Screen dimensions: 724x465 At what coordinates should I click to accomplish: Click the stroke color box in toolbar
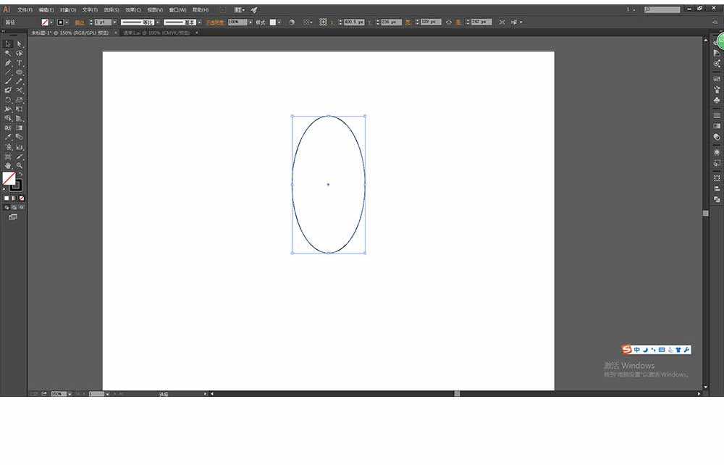point(17,185)
